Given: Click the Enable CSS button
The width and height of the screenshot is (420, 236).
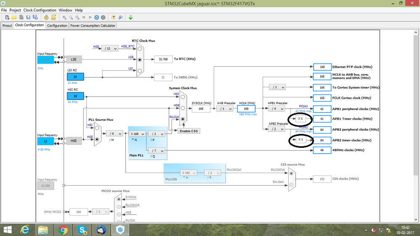Looking at the screenshot, I should (189, 131).
